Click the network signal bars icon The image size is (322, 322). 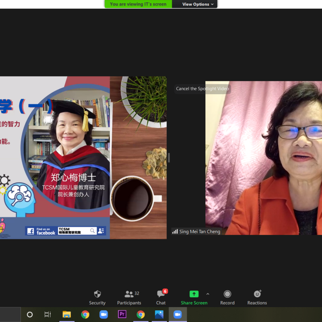(x=175, y=231)
